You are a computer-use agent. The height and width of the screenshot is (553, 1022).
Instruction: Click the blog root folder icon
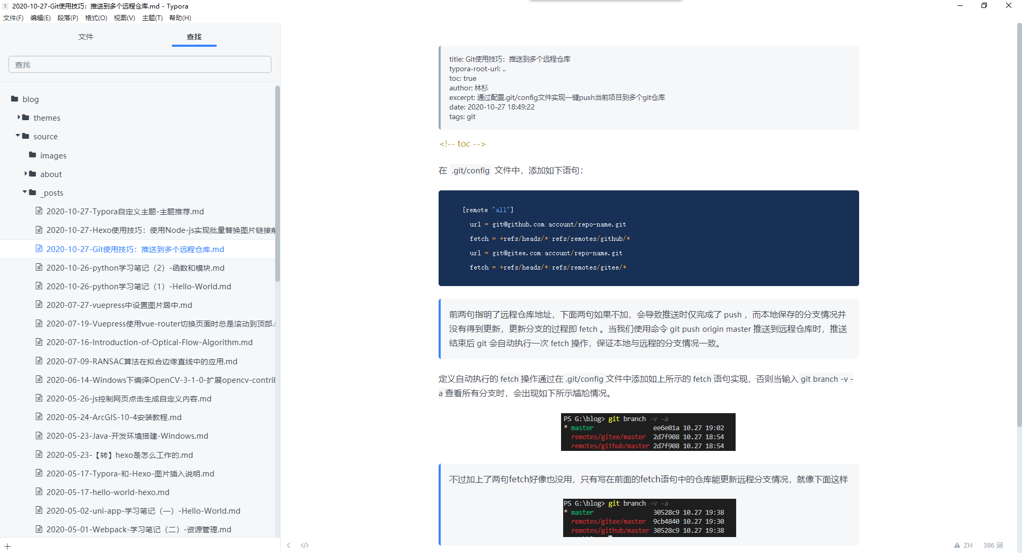[15, 99]
